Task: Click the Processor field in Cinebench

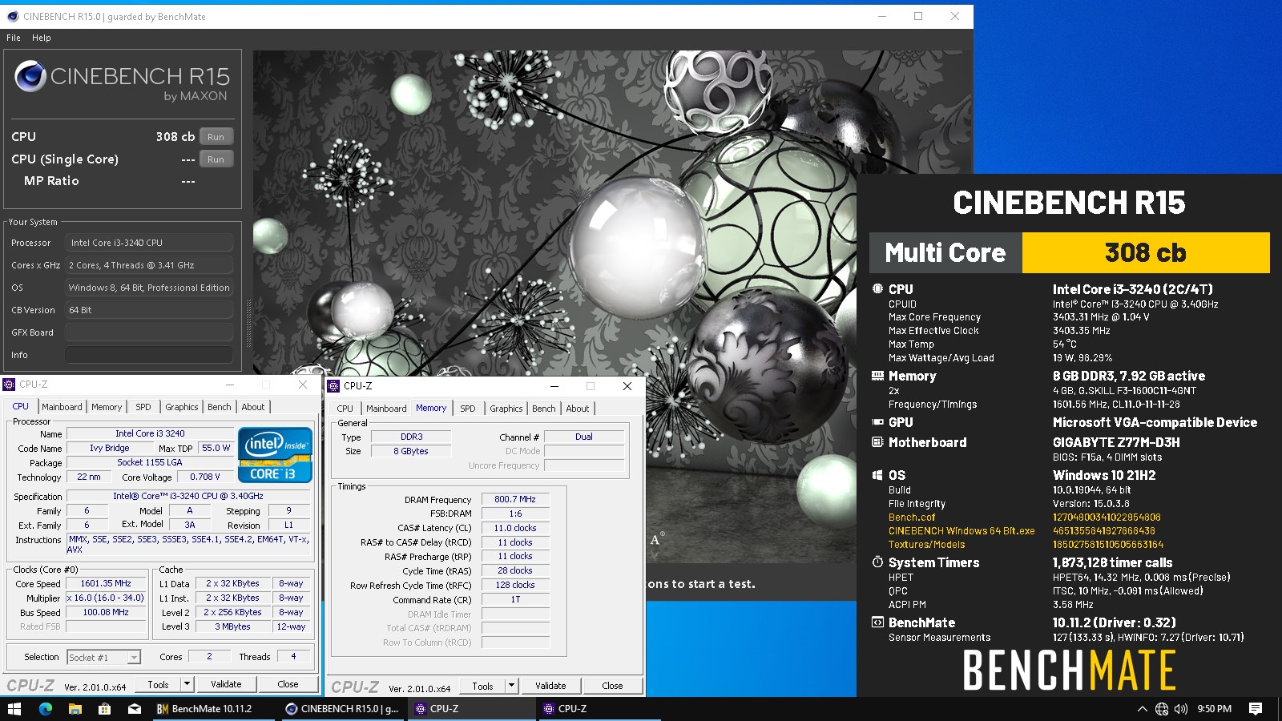Action: click(150, 243)
